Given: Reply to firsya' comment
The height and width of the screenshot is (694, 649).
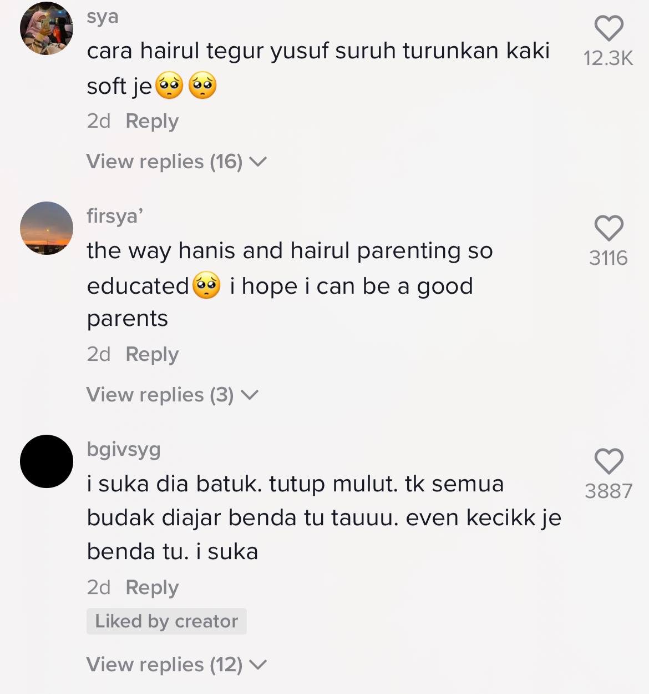Looking at the screenshot, I should point(152,354).
